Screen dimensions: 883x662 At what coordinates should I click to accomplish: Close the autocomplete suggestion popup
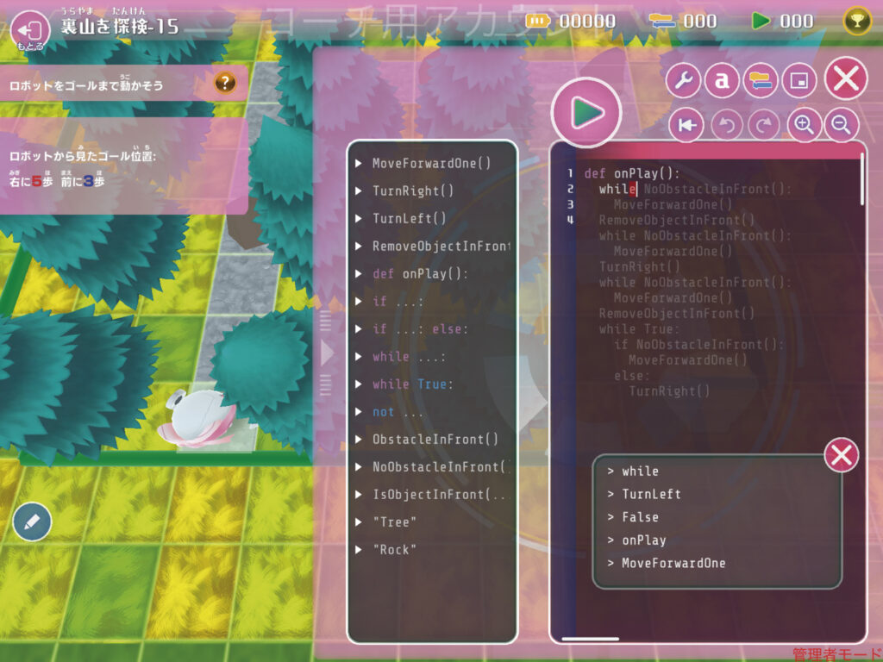(x=842, y=454)
